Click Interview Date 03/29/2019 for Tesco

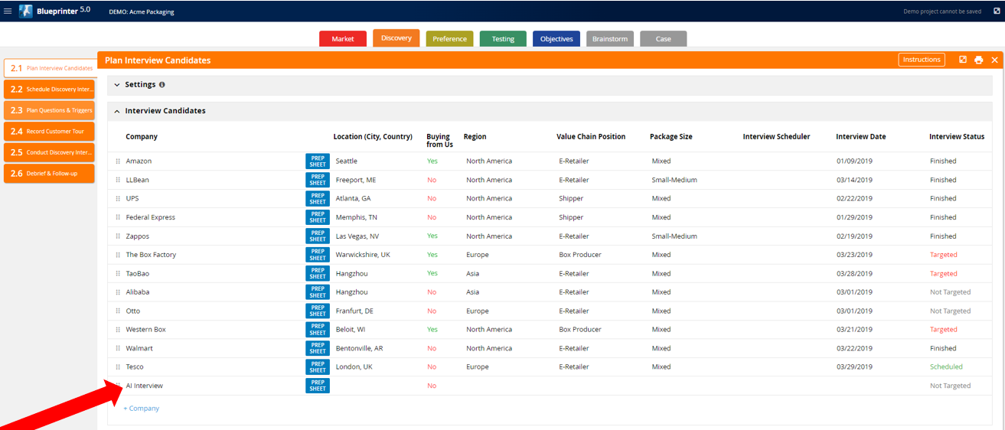(854, 366)
